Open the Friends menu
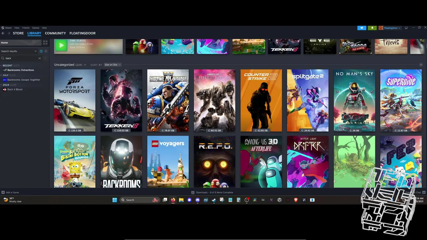This screenshot has height=240, width=427. point(26,28)
